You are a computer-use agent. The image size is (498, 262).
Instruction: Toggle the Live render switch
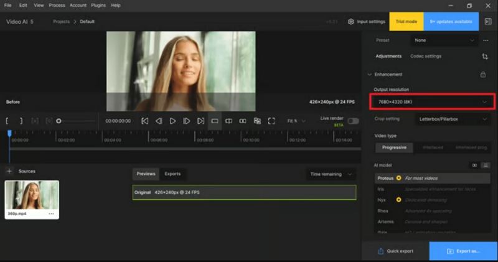[x=353, y=121]
